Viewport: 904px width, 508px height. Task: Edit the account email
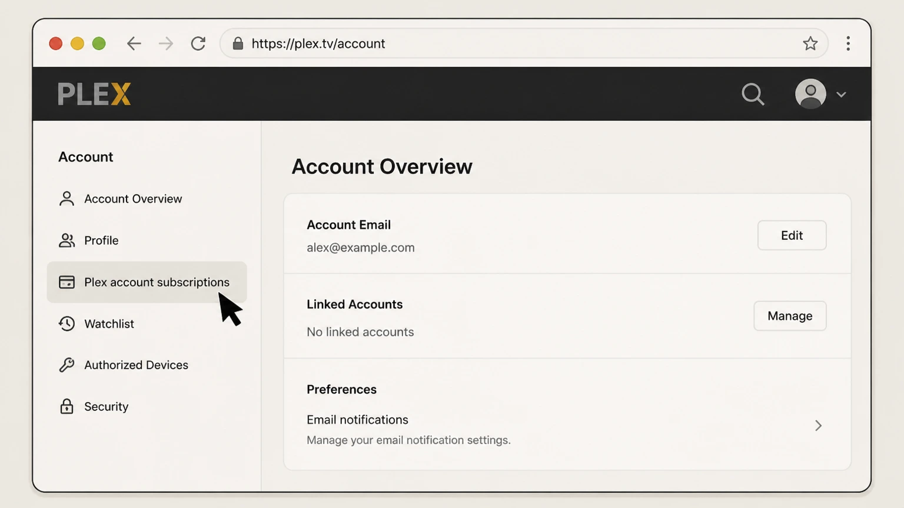[792, 235]
